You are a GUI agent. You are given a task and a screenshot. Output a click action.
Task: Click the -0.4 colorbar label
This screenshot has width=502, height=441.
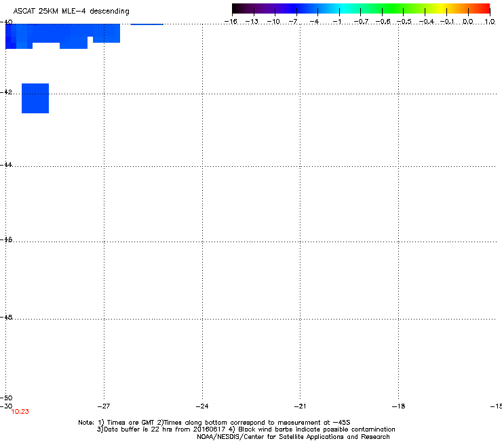coord(427,22)
